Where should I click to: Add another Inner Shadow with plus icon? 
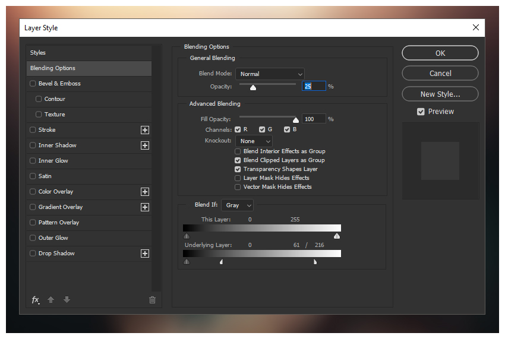tap(145, 145)
